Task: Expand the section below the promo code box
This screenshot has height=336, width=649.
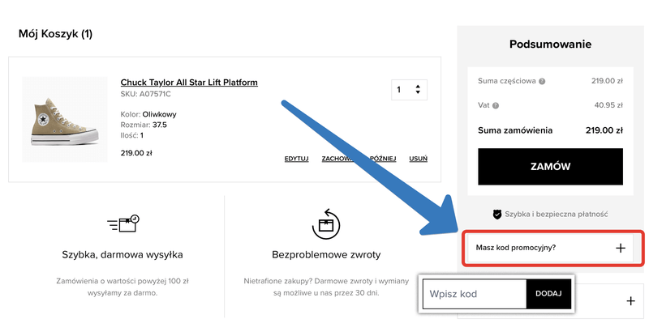Action: [x=630, y=301]
